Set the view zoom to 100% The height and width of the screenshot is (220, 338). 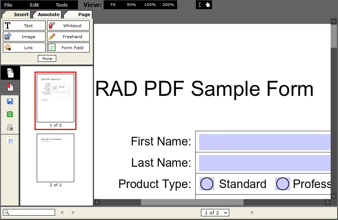[x=150, y=5]
